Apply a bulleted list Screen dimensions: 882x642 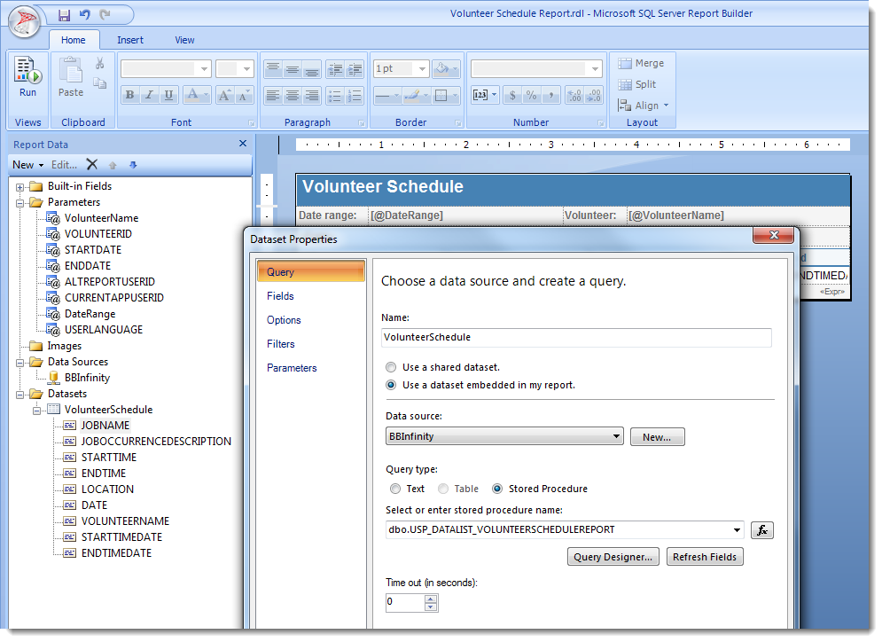point(335,96)
